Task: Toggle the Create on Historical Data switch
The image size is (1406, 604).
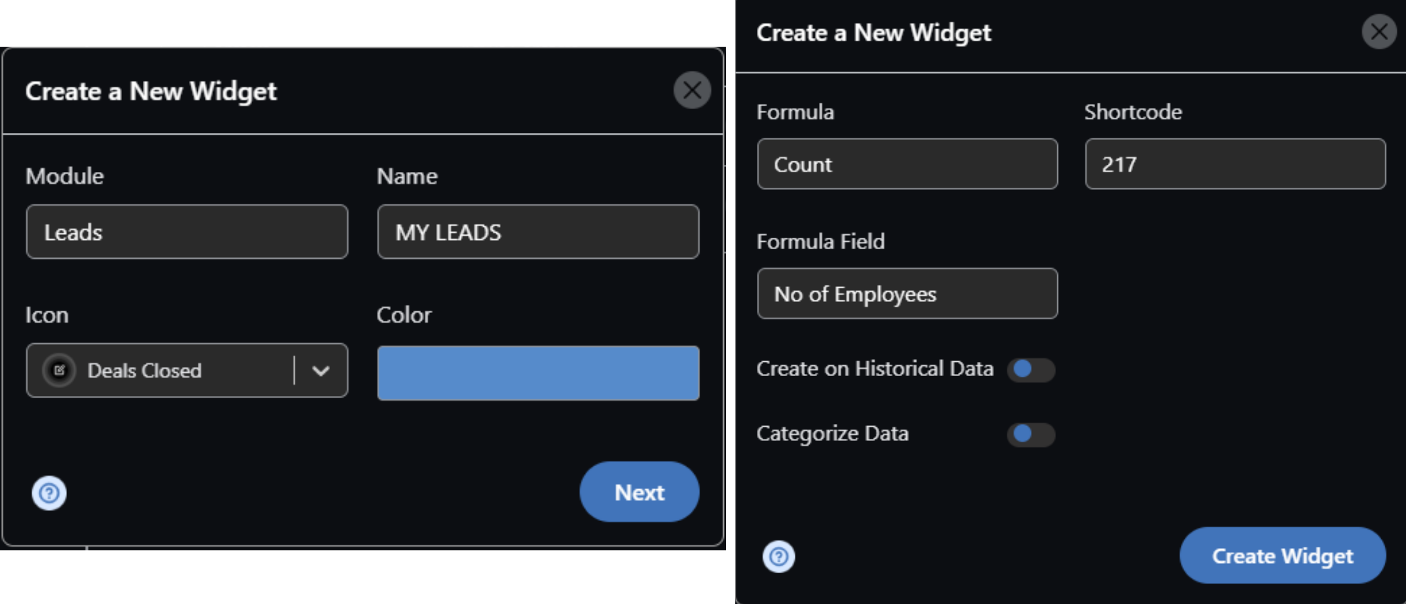Action: point(1030,370)
